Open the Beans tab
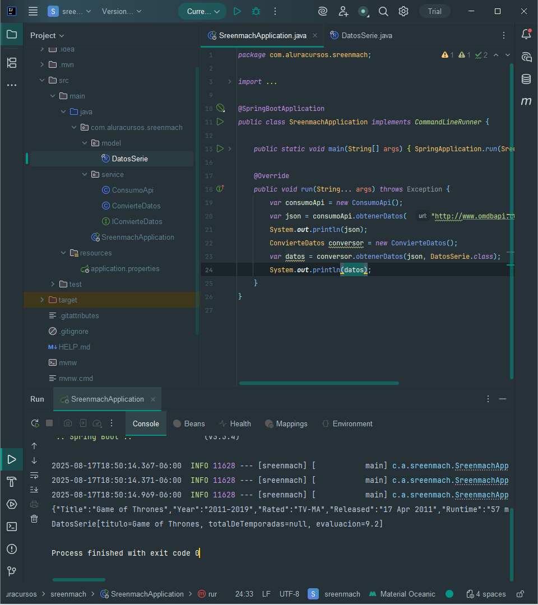 pyautogui.click(x=189, y=424)
